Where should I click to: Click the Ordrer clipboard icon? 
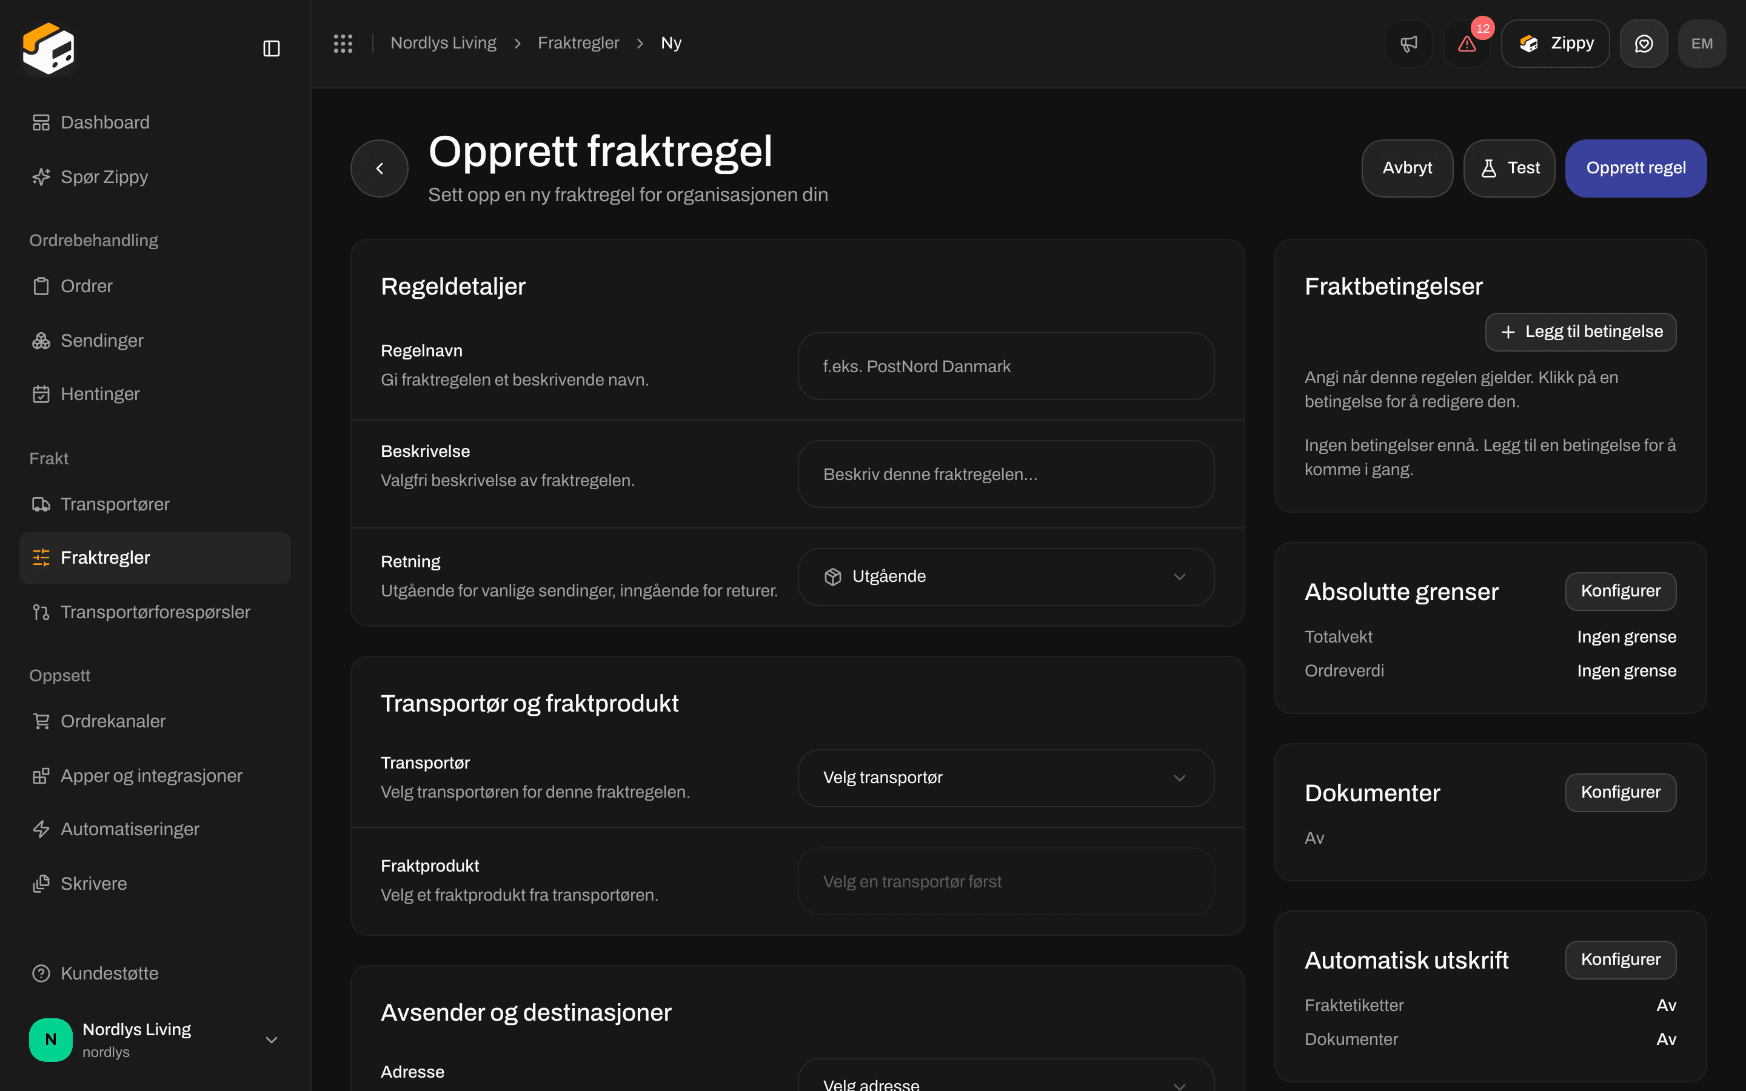[x=41, y=285]
